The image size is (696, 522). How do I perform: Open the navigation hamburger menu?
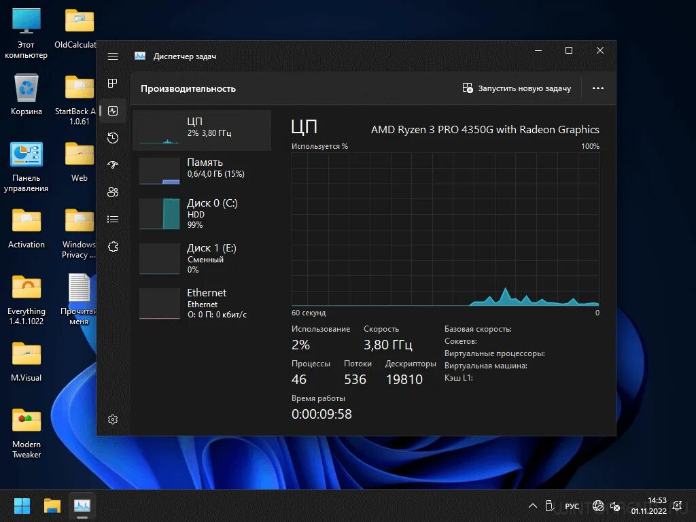pyautogui.click(x=113, y=56)
